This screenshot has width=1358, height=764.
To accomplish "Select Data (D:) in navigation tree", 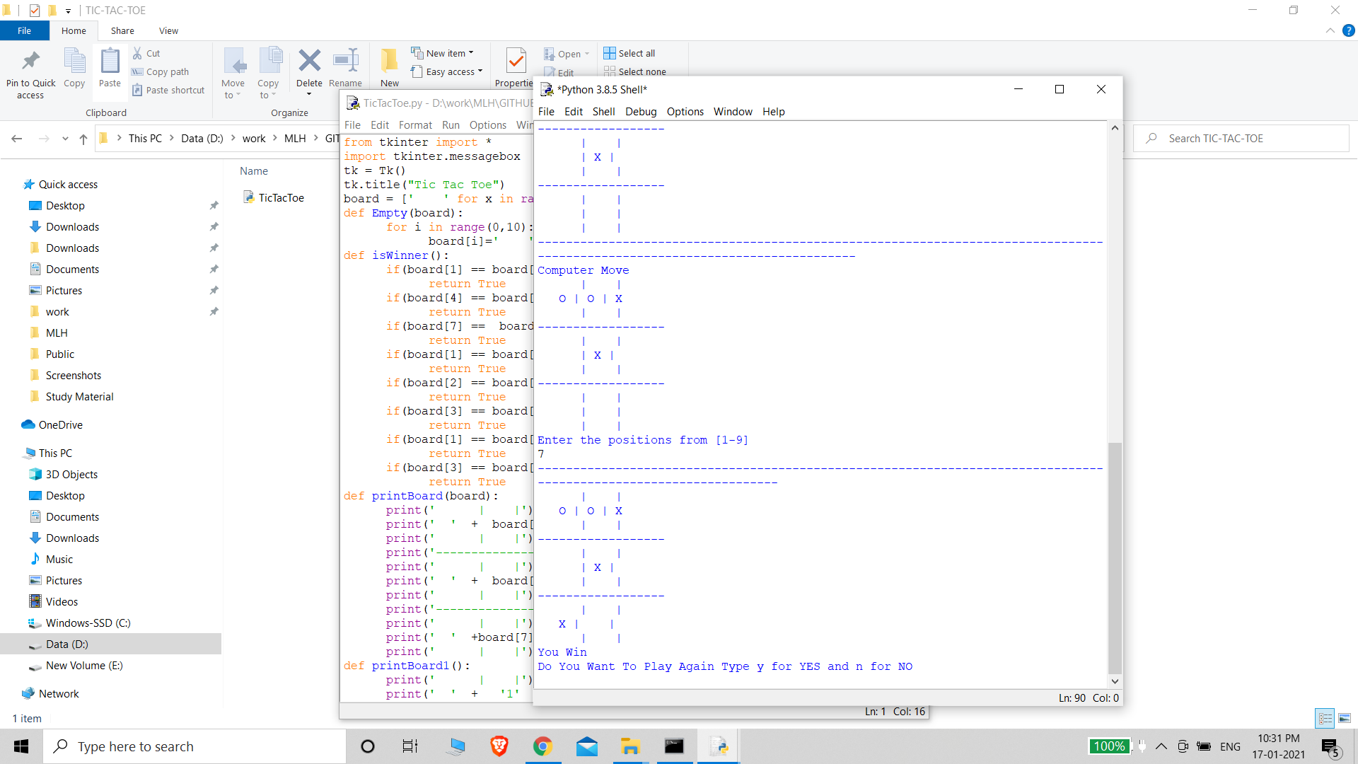I will point(67,644).
